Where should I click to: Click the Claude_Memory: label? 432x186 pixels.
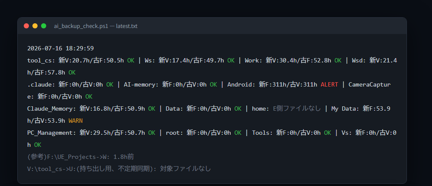click(x=51, y=109)
